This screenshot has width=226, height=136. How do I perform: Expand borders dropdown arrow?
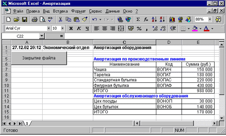tap(189, 28)
